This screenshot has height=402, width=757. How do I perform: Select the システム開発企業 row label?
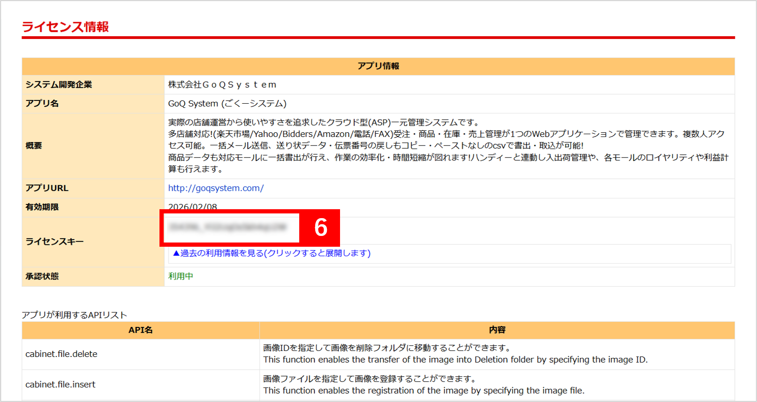[59, 84]
